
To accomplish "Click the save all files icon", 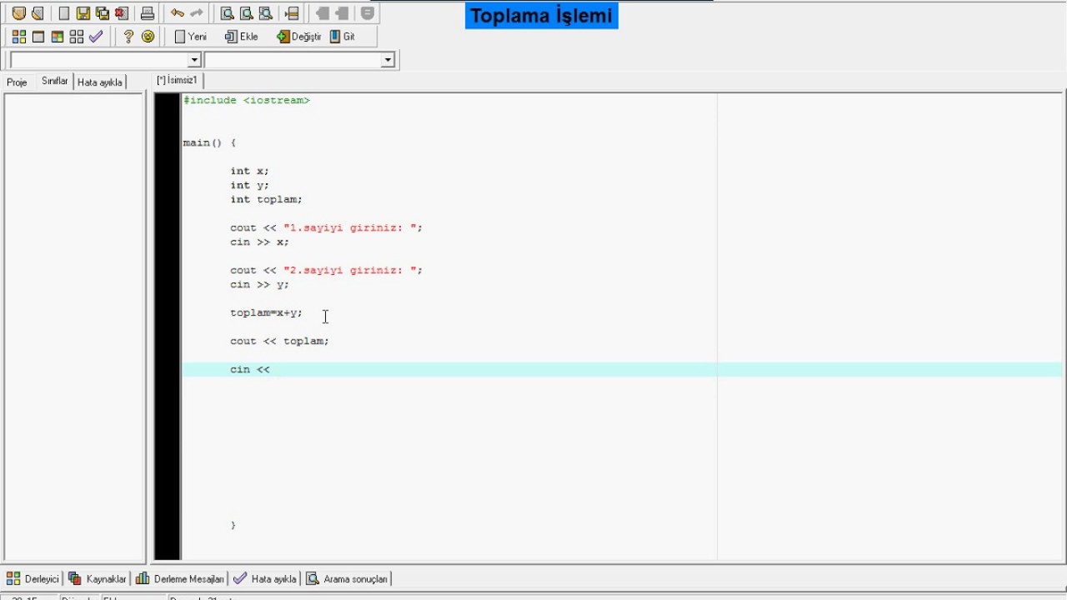I will click(x=103, y=13).
